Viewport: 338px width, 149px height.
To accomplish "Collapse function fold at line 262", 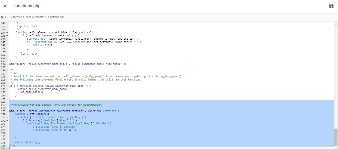I will click(x=7, y=89).
